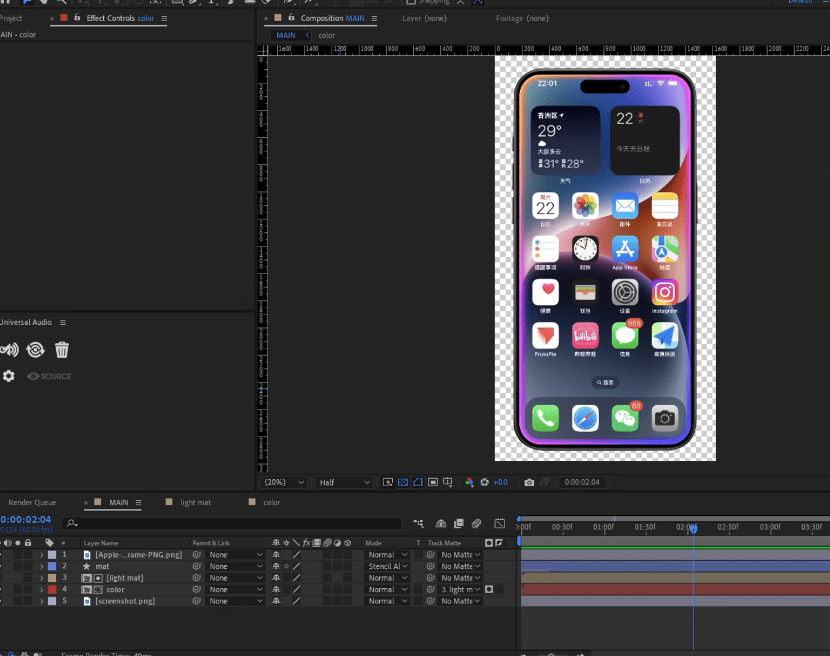Open the Render Queue tab

(32, 503)
